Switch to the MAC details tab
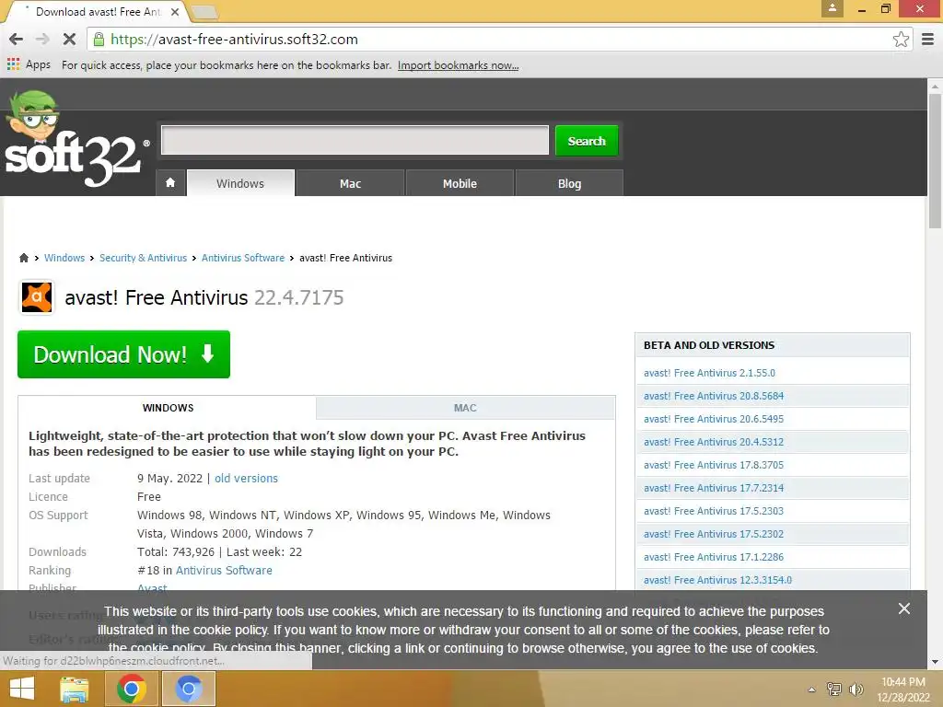The width and height of the screenshot is (943, 707). pyautogui.click(x=465, y=408)
